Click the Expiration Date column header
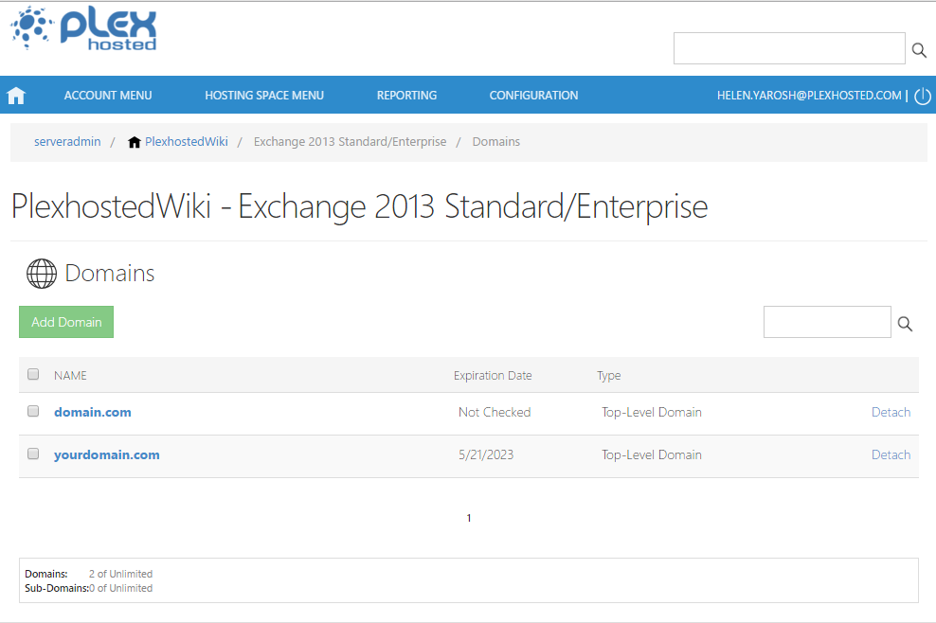 493,375
